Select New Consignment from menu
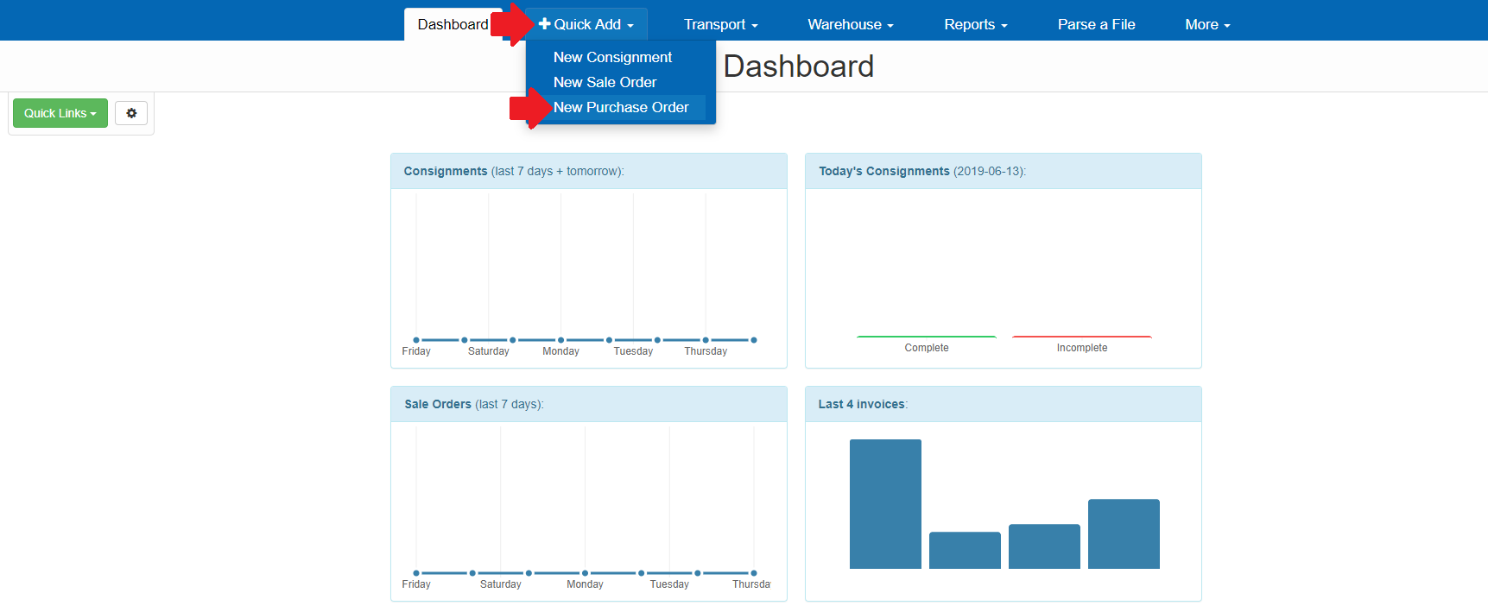 [x=612, y=57]
